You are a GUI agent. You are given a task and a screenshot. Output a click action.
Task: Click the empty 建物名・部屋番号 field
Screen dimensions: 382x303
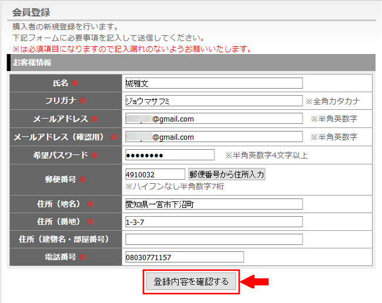click(214, 239)
